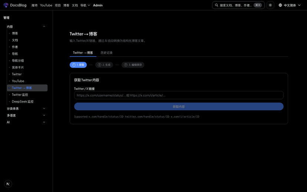Click step 1. 获取 pill
This screenshot has height=192, width=307.
pyautogui.click(x=78, y=65)
